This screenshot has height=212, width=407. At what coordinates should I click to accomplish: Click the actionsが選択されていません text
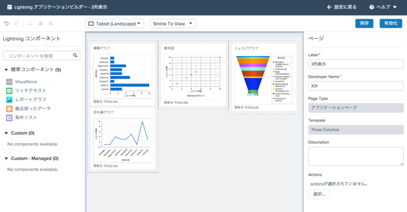coord(339,184)
